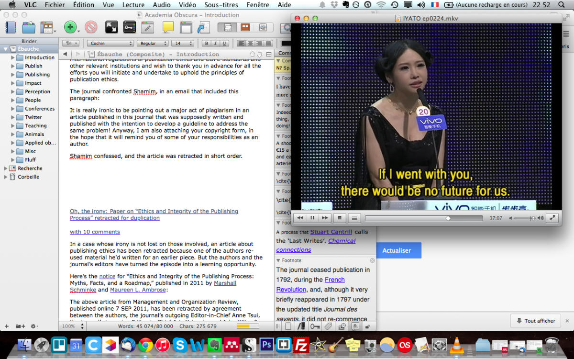The height and width of the screenshot is (359, 574).
Task: Toggle italic text formatting
Action: tap(215, 43)
